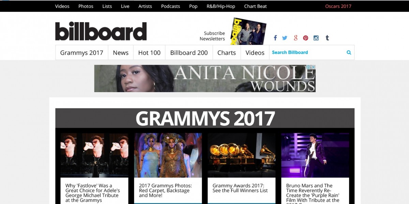
Task: Click the billboard logo
Action: 101,31
